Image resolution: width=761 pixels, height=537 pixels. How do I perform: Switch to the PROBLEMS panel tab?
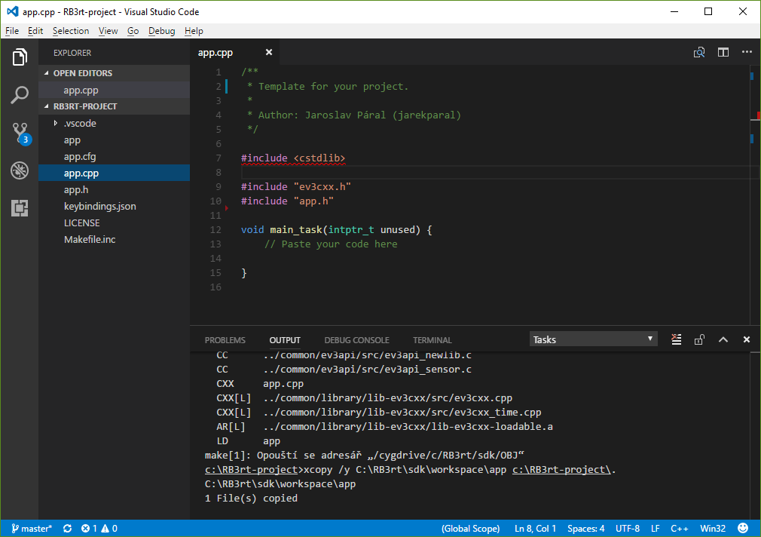(225, 339)
